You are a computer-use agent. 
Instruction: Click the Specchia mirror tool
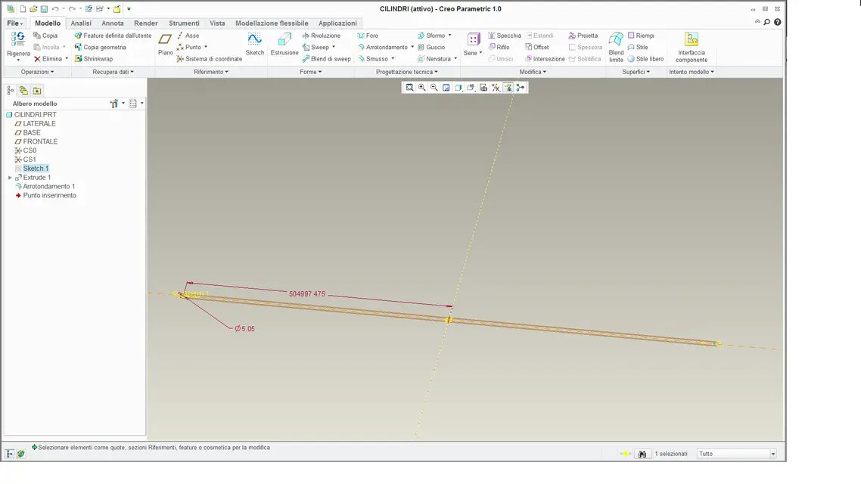504,36
